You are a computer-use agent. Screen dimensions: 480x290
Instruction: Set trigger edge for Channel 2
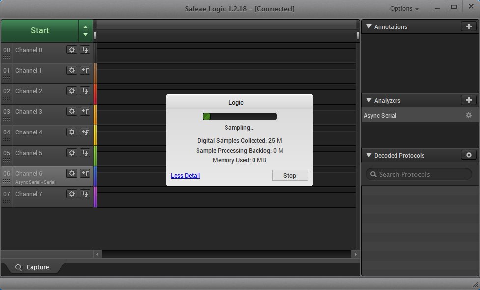85,91
